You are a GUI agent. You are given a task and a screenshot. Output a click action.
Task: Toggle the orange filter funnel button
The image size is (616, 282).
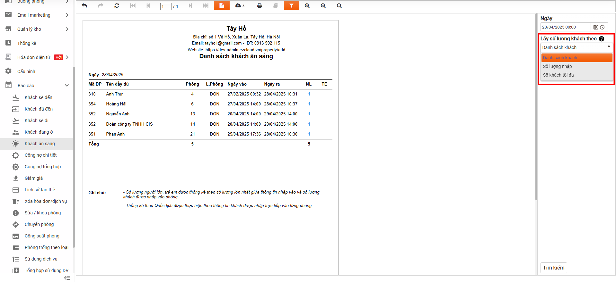pos(291,6)
